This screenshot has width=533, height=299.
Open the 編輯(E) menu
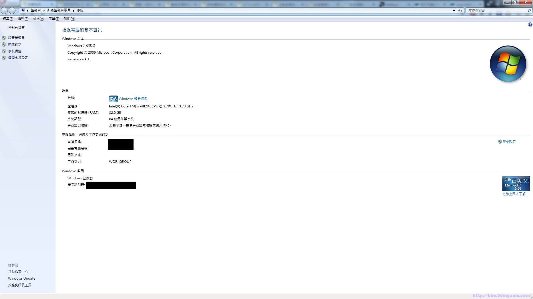tap(23, 19)
